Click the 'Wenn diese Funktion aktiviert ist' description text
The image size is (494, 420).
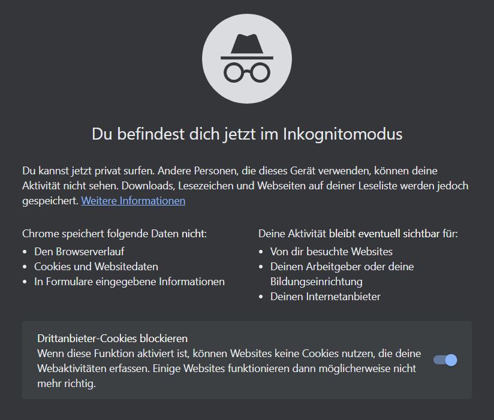point(229,368)
